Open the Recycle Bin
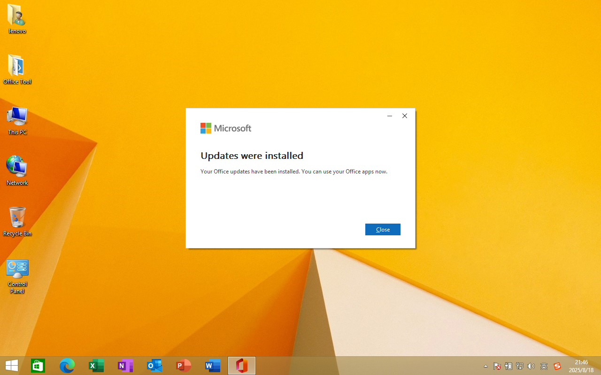Image resolution: width=601 pixels, height=375 pixels. point(17,221)
